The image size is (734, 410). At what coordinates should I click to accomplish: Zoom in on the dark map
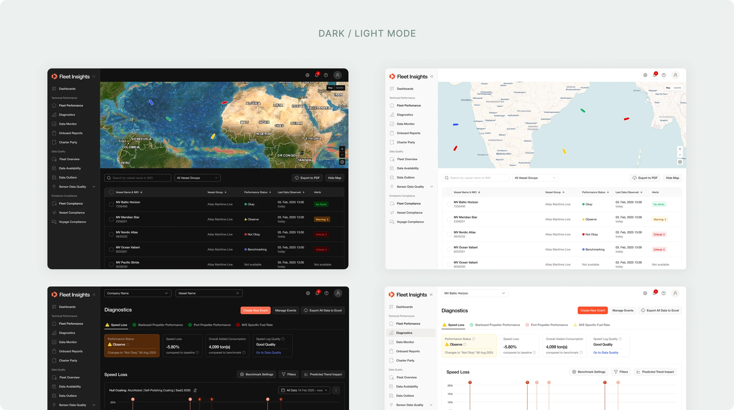(342, 149)
